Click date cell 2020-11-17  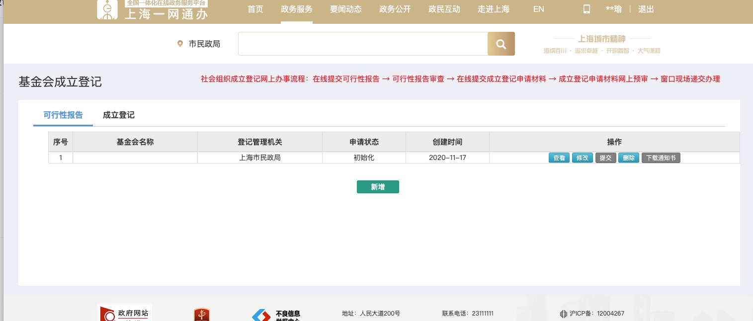click(x=447, y=158)
